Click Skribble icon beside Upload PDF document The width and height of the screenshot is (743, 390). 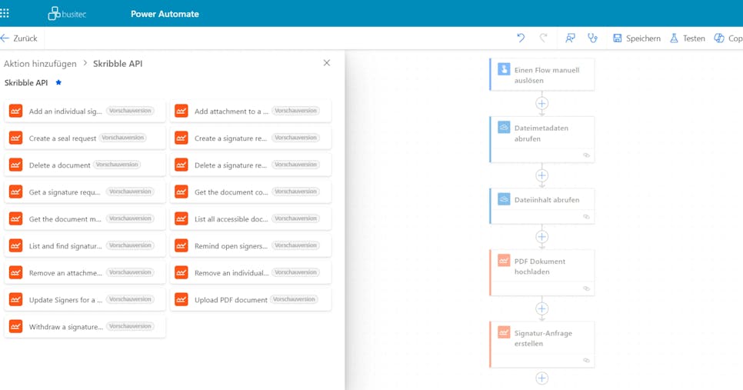click(182, 299)
